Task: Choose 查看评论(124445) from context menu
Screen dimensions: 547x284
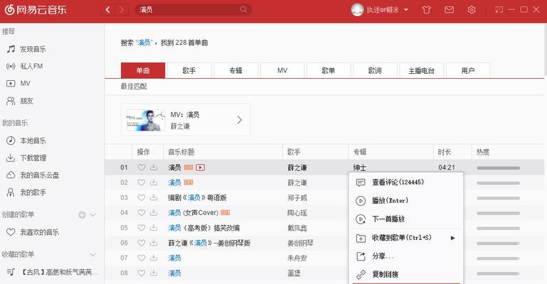Action: click(406, 182)
